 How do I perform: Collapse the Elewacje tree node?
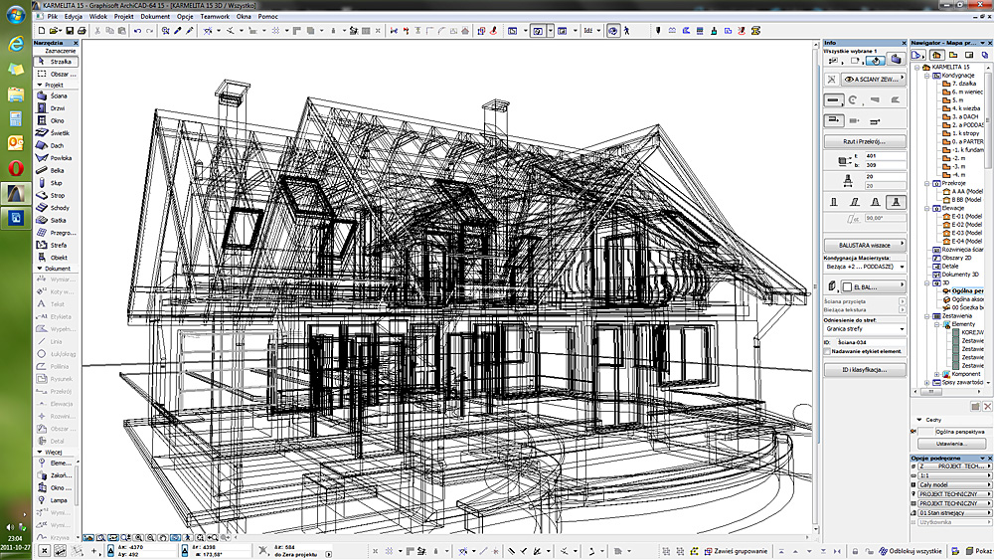pyautogui.click(x=926, y=208)
